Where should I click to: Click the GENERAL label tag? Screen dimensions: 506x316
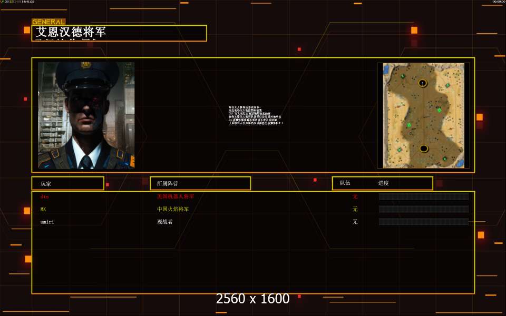point(48,22)
